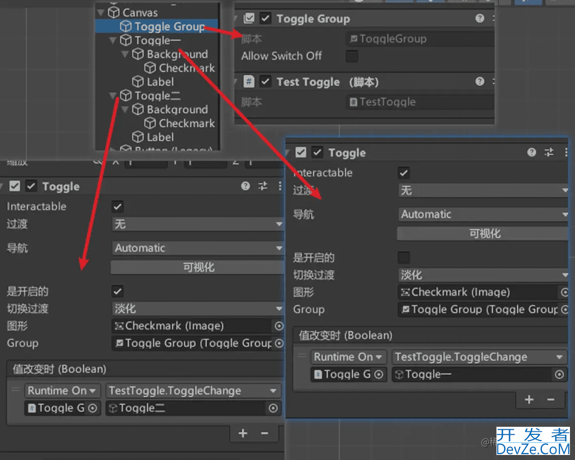The image size is (575, 460).
Task: Open object picker for Group in Toggle二 inspector
Action: click(279, 343)
